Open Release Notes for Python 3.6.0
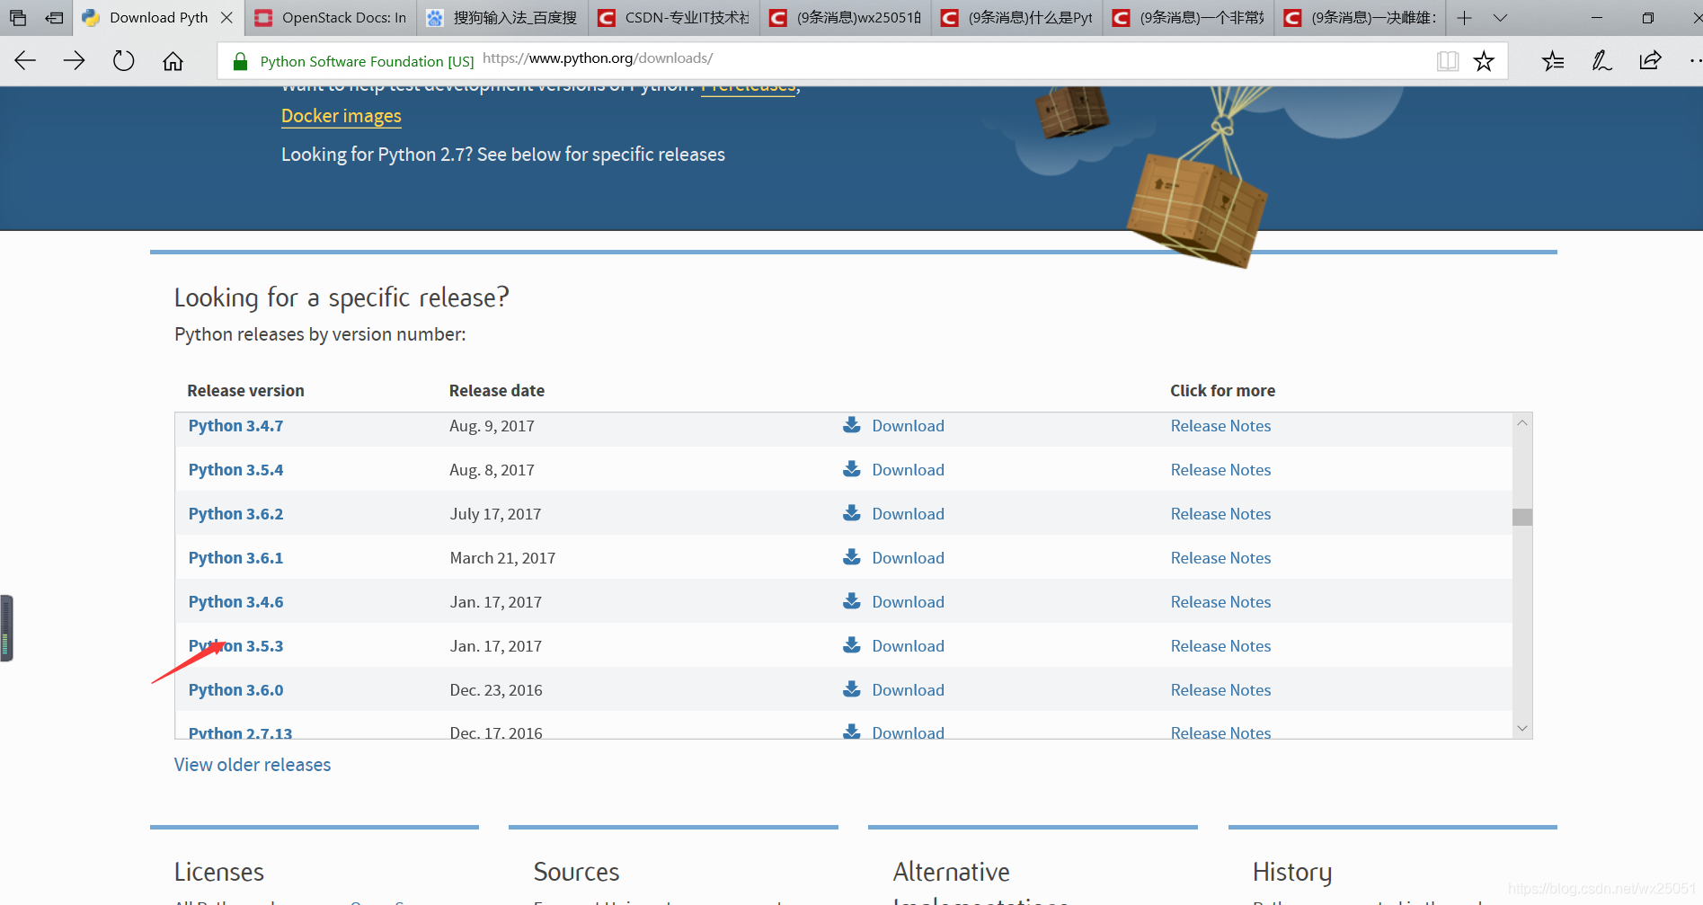 click(1220, 690)
